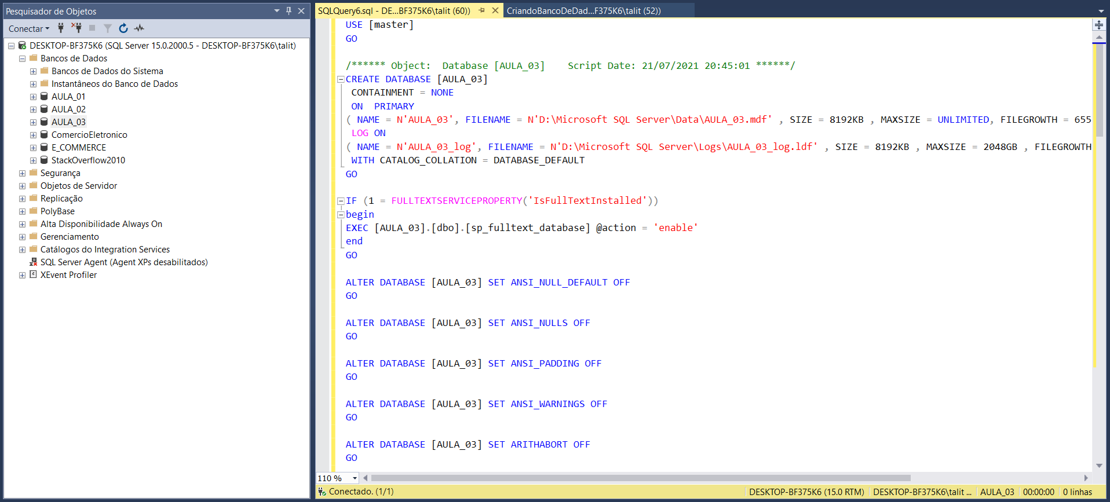Image resolution: width=1110 pixels, height=502 pixels.
Task: Click the editor split window handle icon
Action: [x=1099, y=24]
